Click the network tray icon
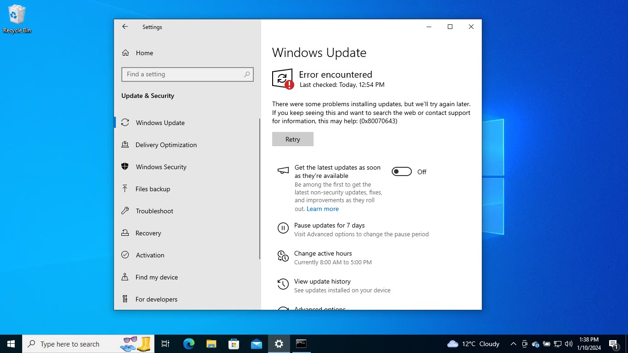 [x=558, y=344]
